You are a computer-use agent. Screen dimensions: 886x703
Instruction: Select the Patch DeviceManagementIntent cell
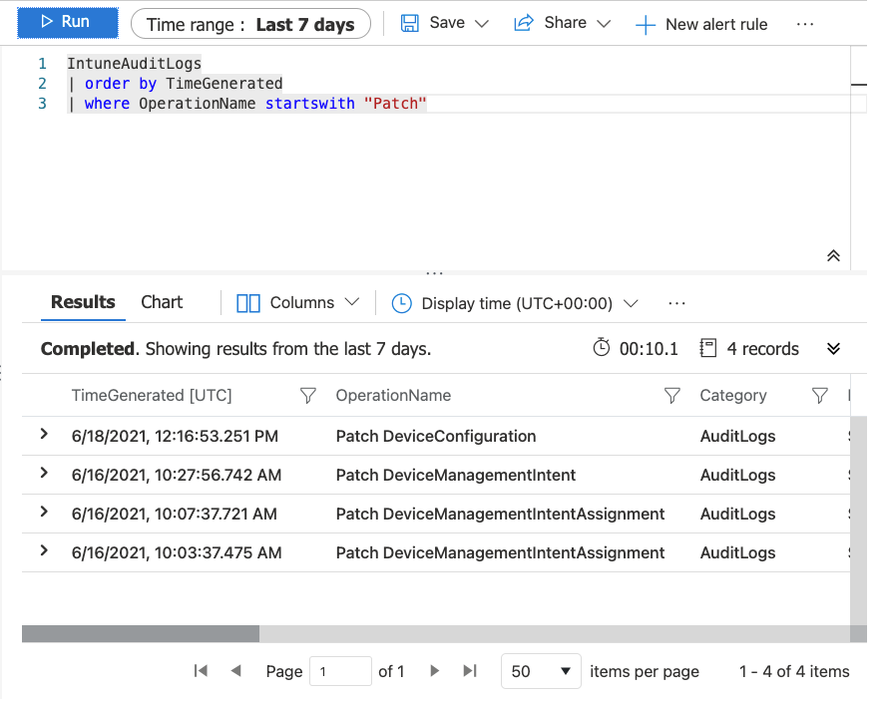[x=455, y=476]
